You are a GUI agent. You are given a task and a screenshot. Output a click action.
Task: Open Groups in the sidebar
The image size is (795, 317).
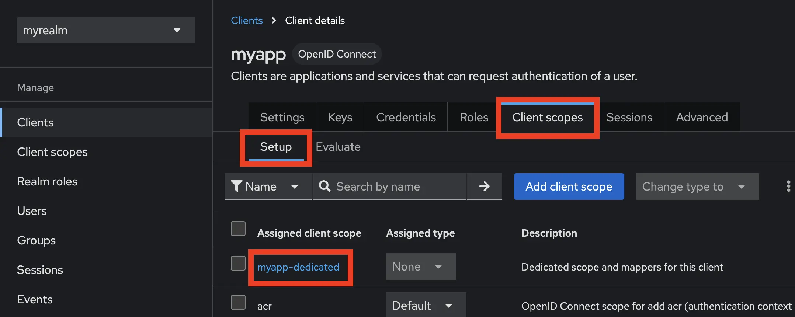[107, 240]
